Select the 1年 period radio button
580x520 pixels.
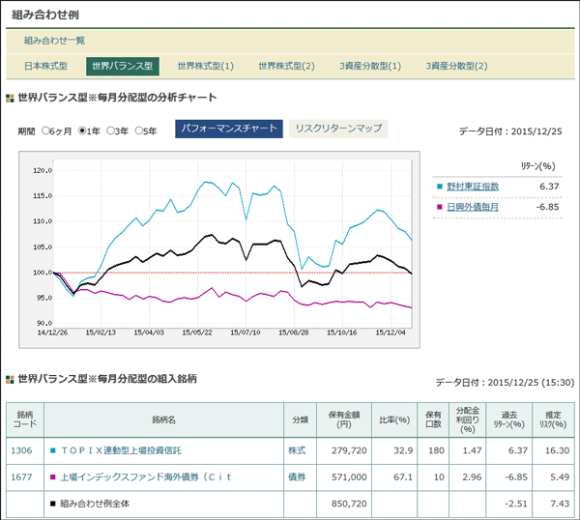click(x=82, y=130)
